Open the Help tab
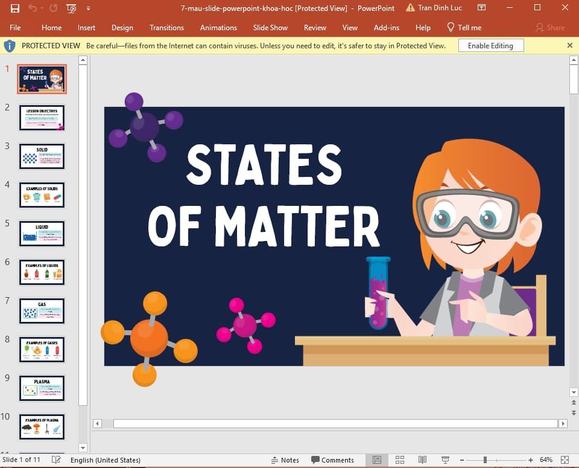 pos(423,27)
